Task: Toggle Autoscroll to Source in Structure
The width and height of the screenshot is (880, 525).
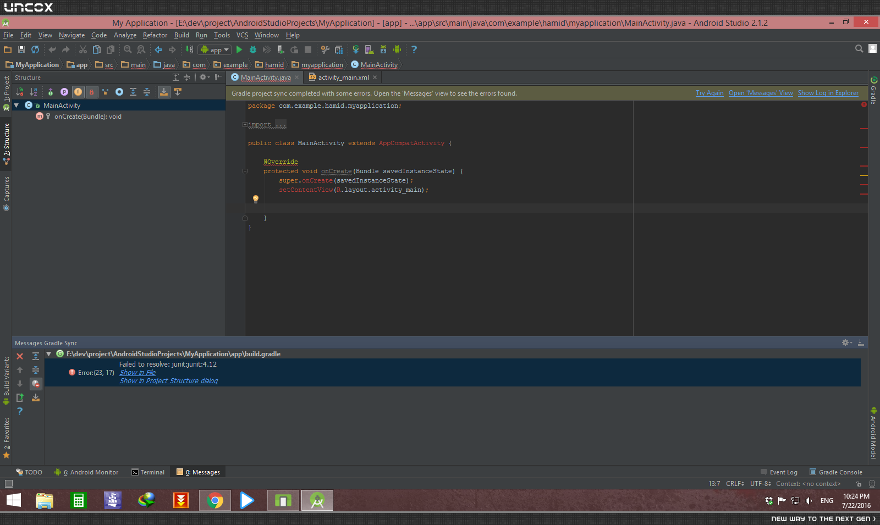Action: pyautogui.click(x=164, y=92)
